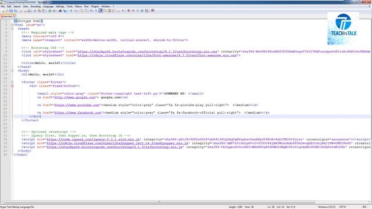Collapse the body section fold marker
Viewport: 372px width, 209px height.
[x=12, y=71]
